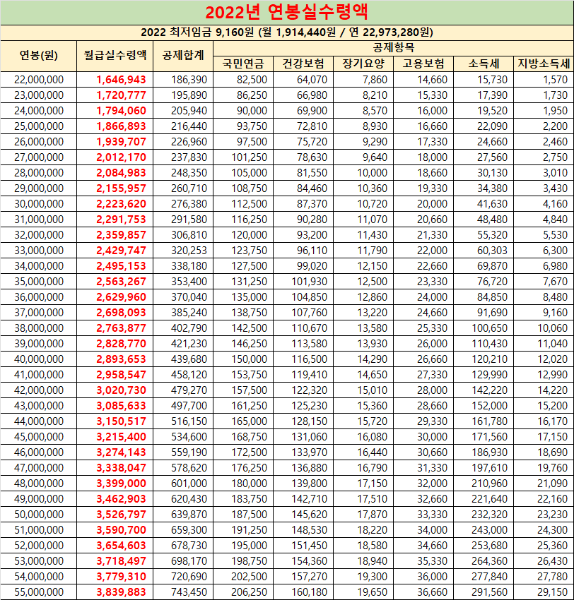The width and height of the screenshot is (574, 600).
Task: Select net pay value 2,495,153
Action: pos(121,266)
